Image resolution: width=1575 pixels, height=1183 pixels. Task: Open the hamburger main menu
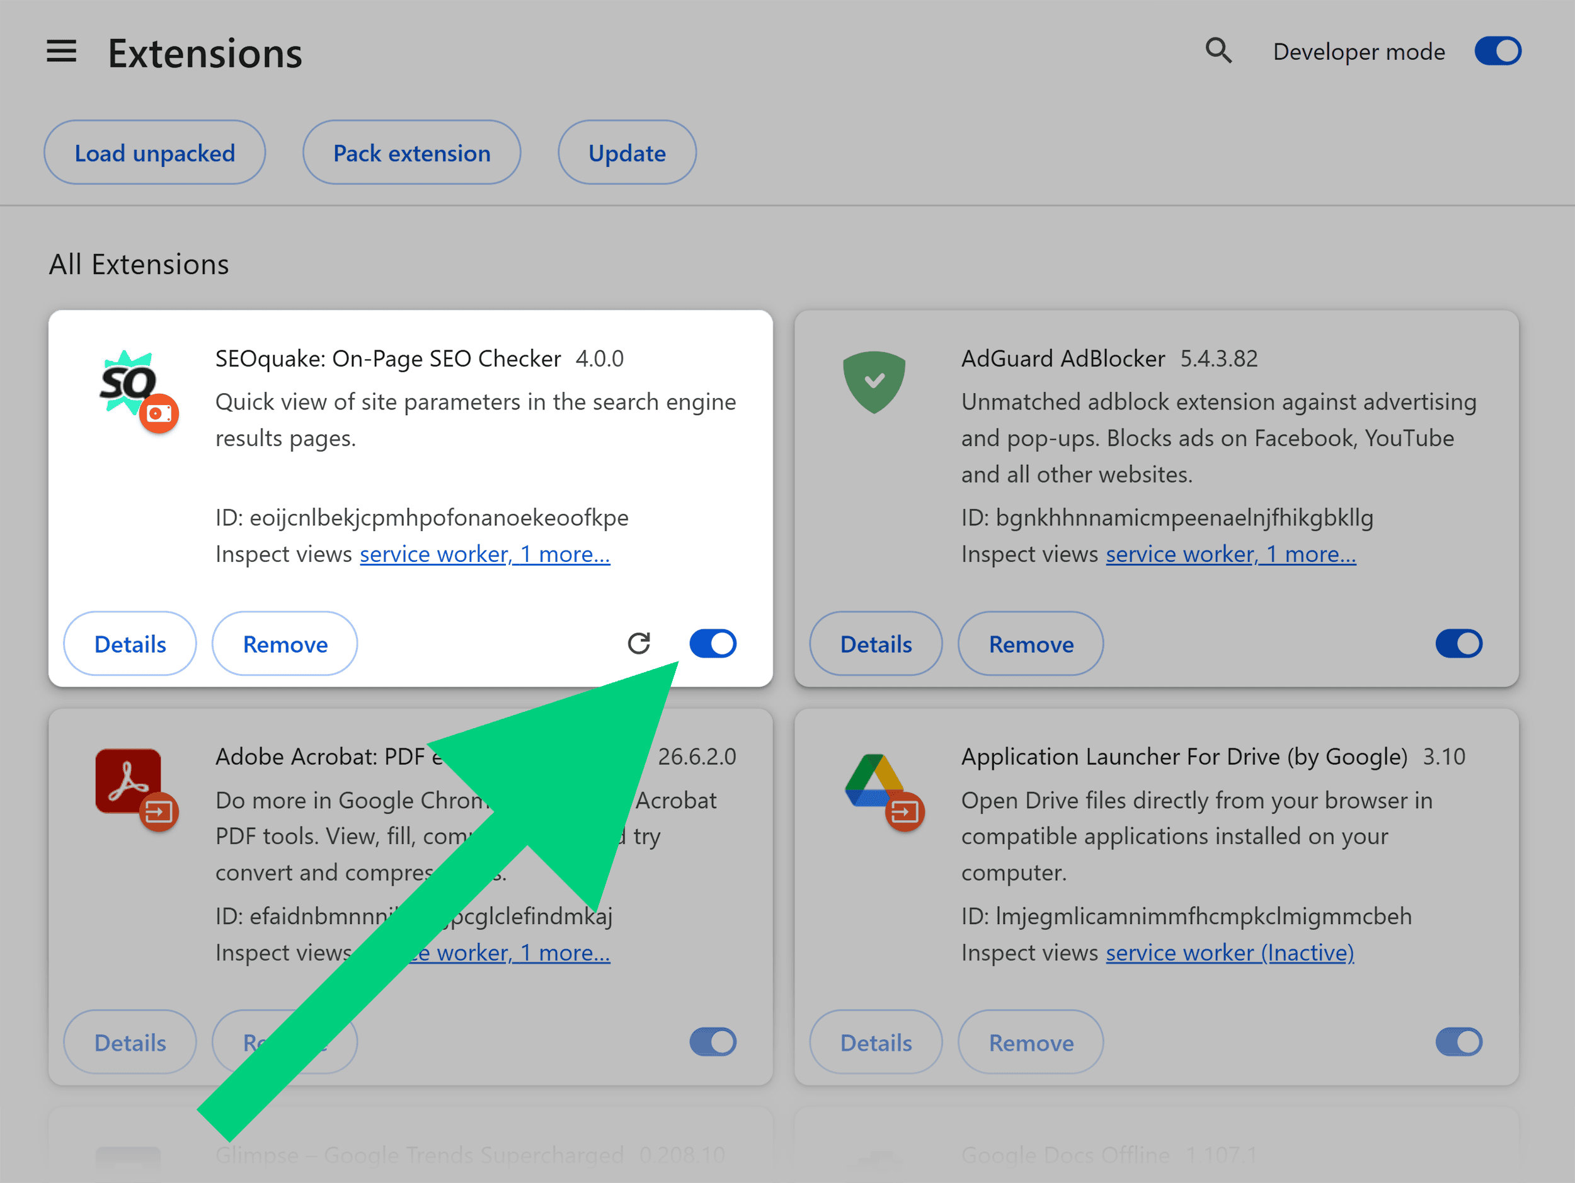click(x=61, y=51)
